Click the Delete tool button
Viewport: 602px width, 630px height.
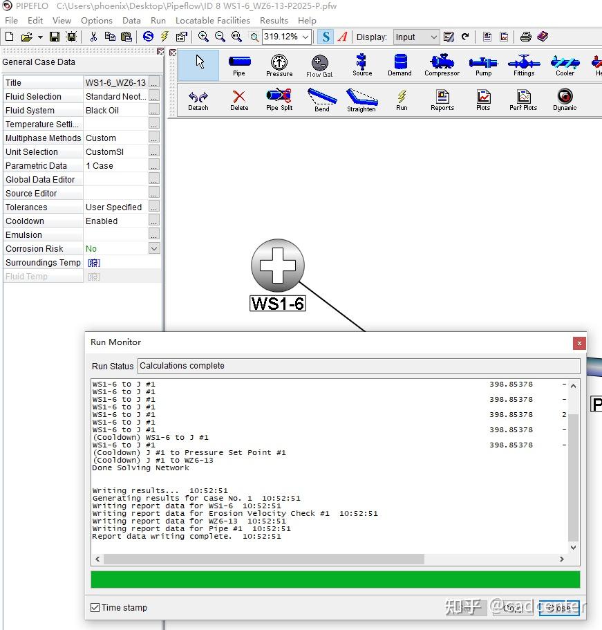coord(239,99)
